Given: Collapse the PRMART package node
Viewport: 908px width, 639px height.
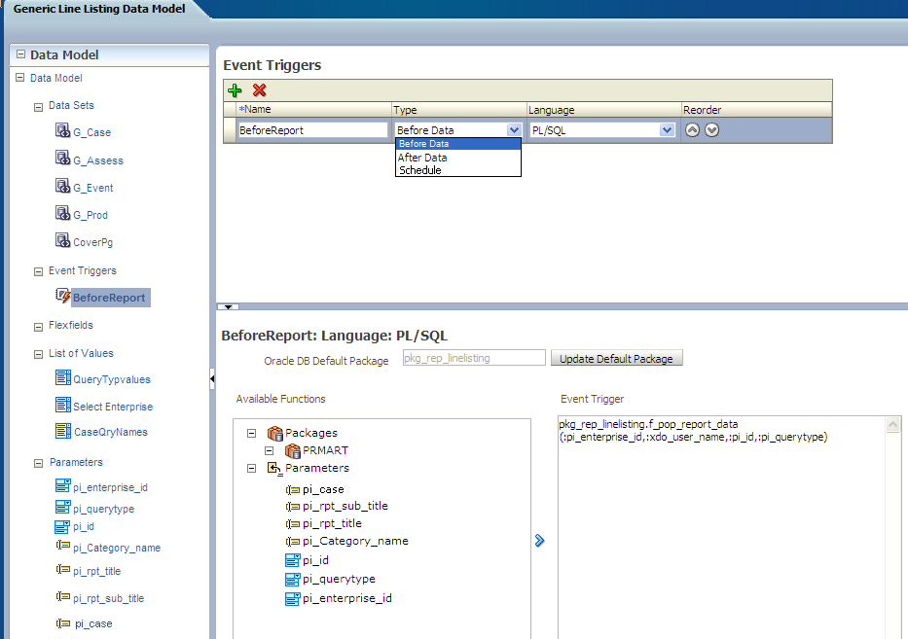Looking at the screenshot, I should pyautogui.click(x=270, y=450).
